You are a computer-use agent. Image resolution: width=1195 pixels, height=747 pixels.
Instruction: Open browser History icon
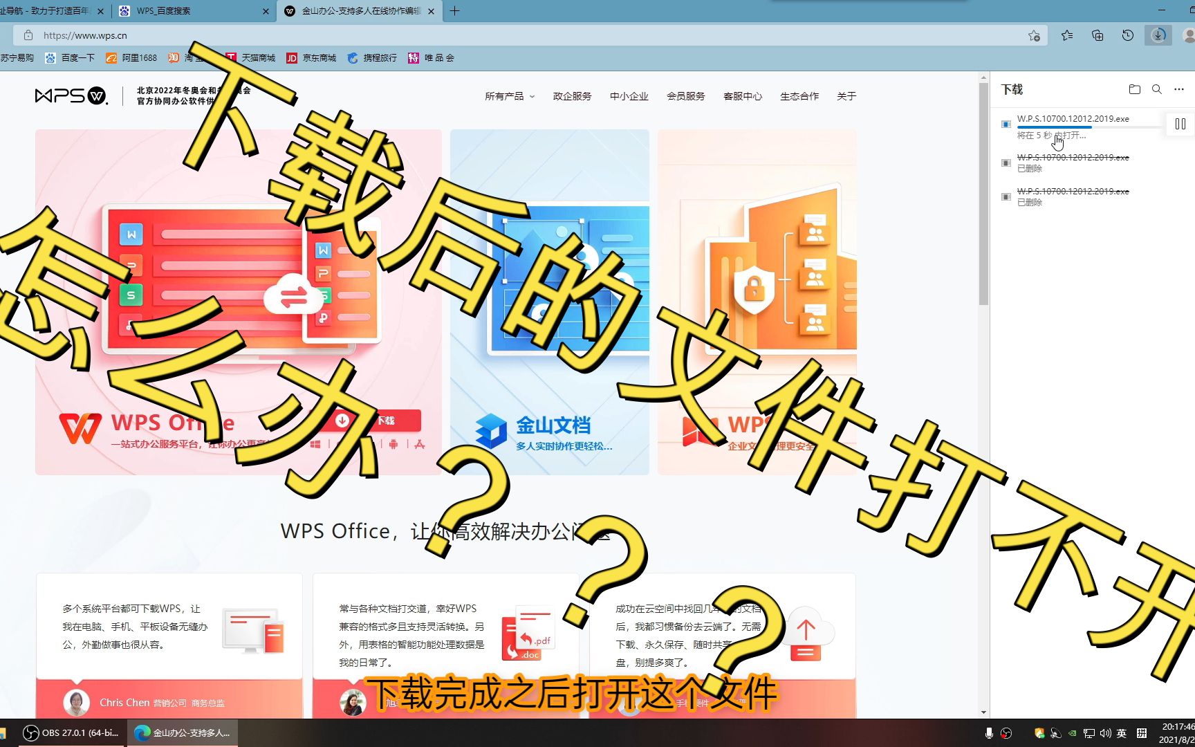[1127, 35]
